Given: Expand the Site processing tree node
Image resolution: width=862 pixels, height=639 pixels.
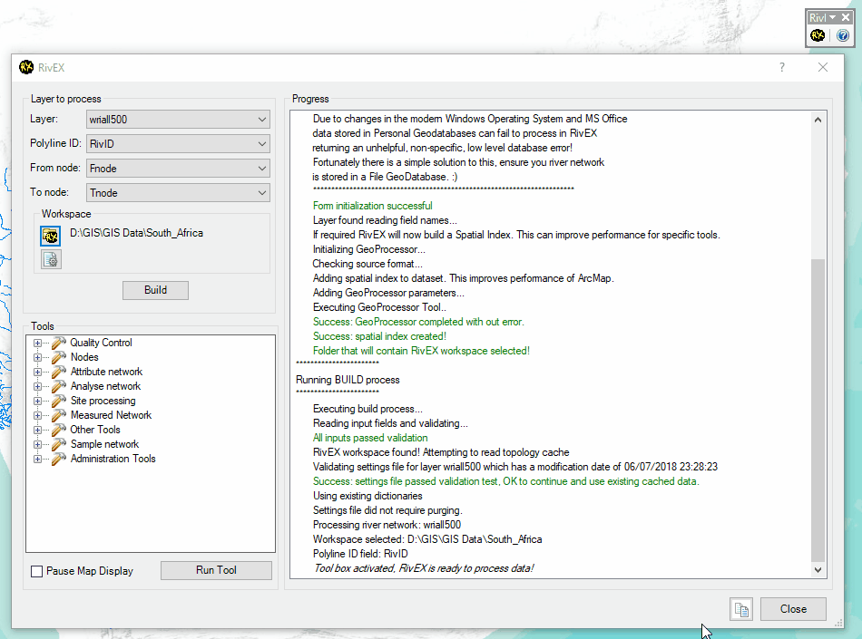Looking at the screenshot, I should click(37, 401).
